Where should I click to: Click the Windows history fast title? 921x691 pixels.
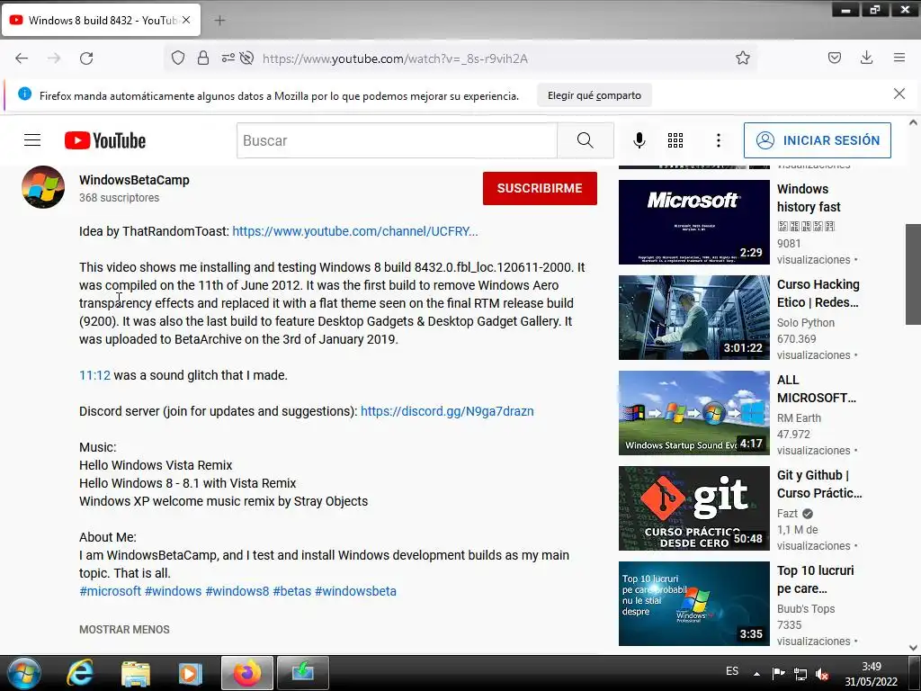809,198
